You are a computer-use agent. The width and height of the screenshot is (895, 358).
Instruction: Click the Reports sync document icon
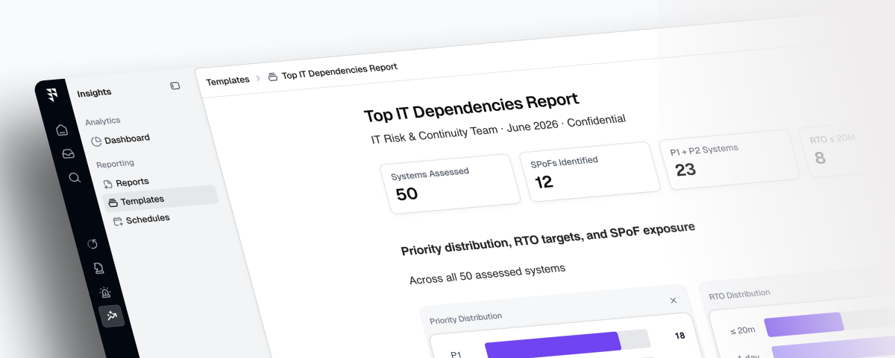[x=107, y=183]
